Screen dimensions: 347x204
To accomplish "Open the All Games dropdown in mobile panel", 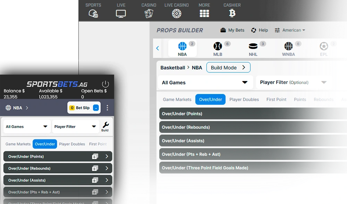I will coord(27,127).
